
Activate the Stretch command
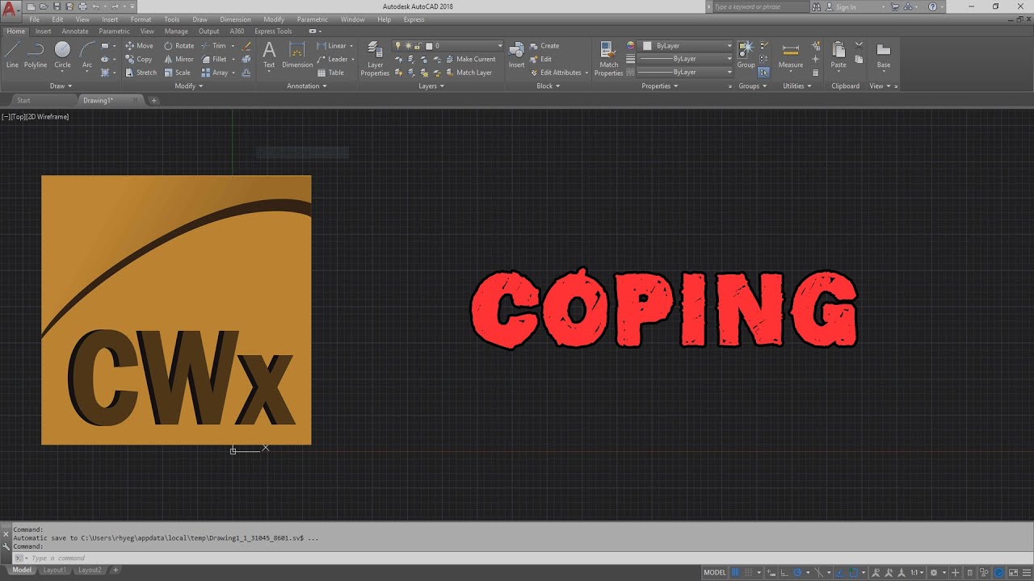coord(141,73)
